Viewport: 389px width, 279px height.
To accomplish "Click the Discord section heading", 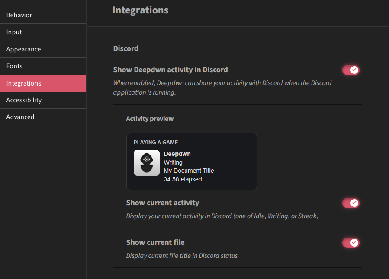I will click(126, 48).
